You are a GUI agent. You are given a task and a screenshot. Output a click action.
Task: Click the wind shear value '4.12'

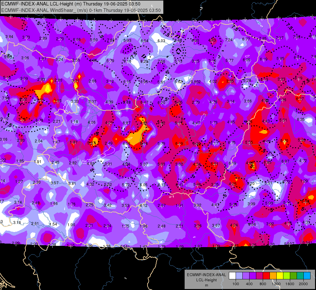(144, 206)
